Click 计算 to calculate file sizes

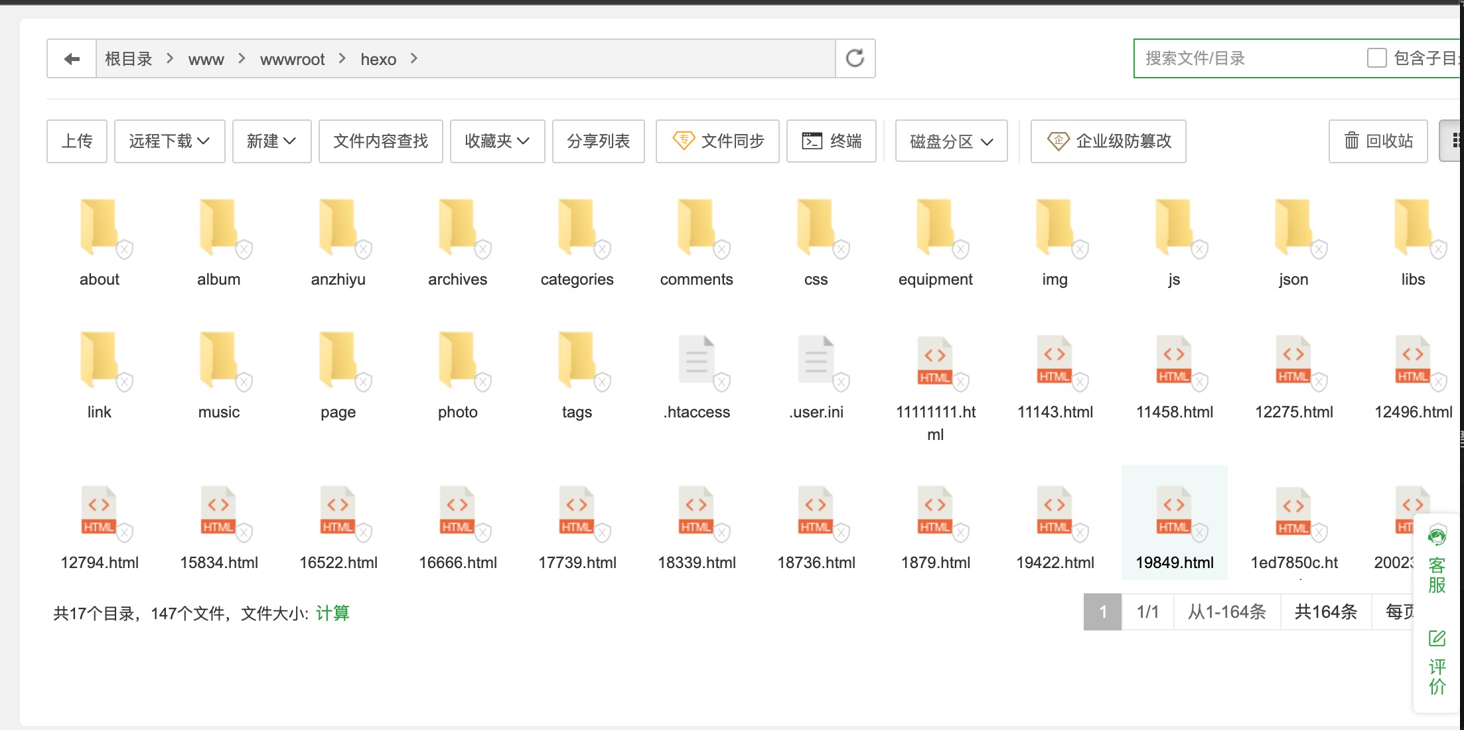333,613
